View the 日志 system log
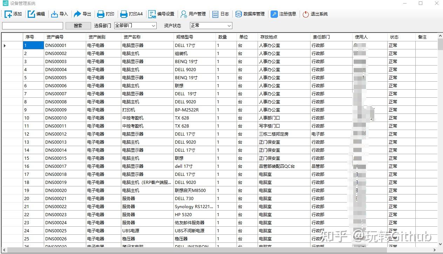The width and height of the screenshot is (443, 254). click(220, 14)
